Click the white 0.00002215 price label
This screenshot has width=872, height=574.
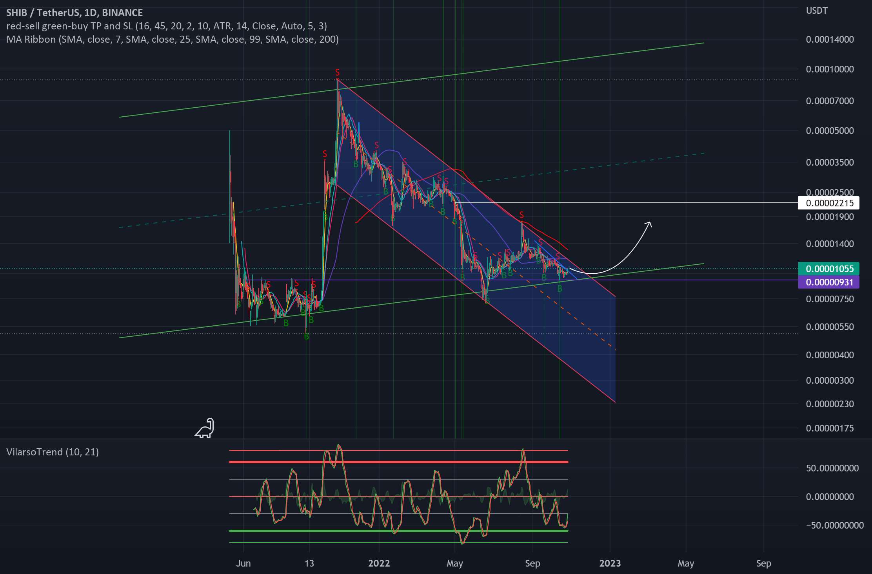tap(828, 203)
